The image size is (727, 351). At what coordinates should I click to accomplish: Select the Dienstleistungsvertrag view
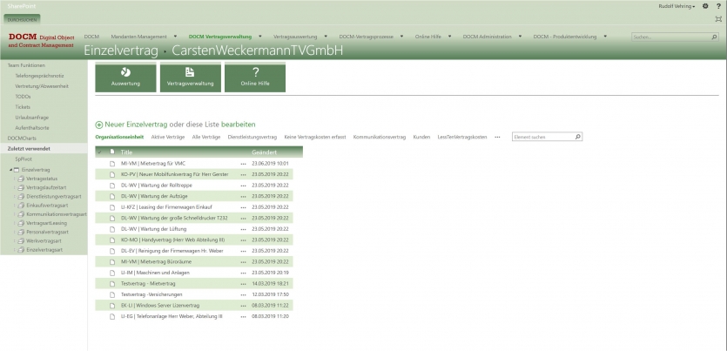pos(252,138)
